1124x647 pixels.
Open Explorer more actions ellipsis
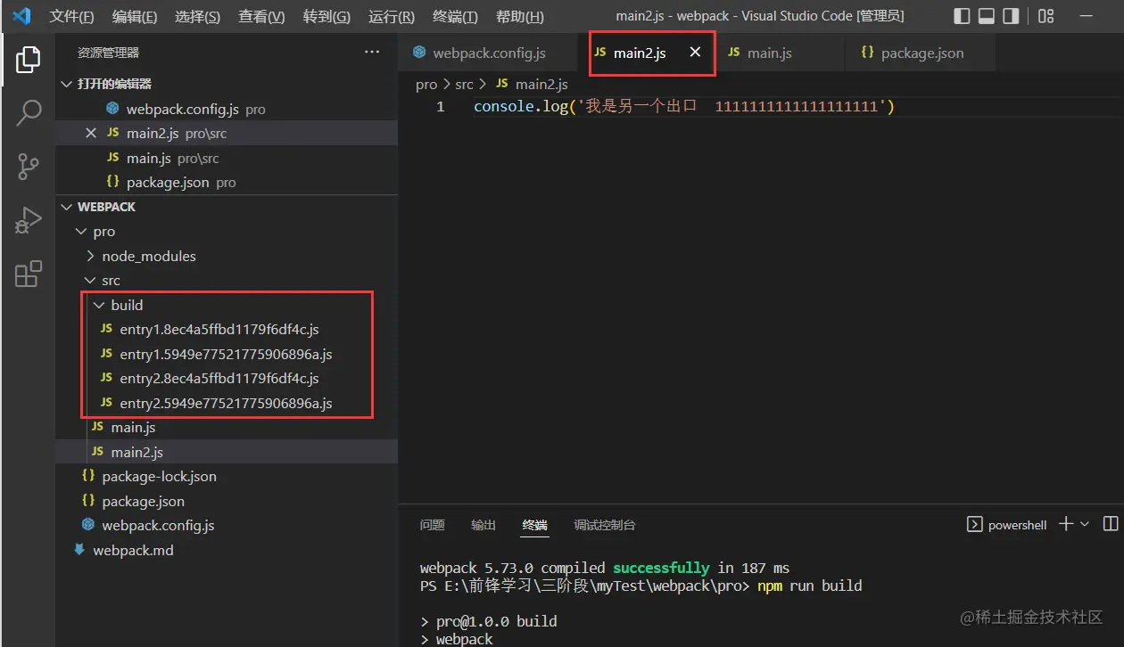pyautogui.click(x=372, y=53)
